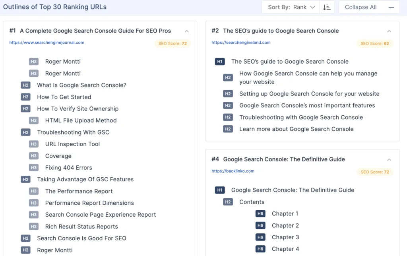Click H3 icon beside Search Console Page Experience Report
407x256 pixels.
click(33, 215)
